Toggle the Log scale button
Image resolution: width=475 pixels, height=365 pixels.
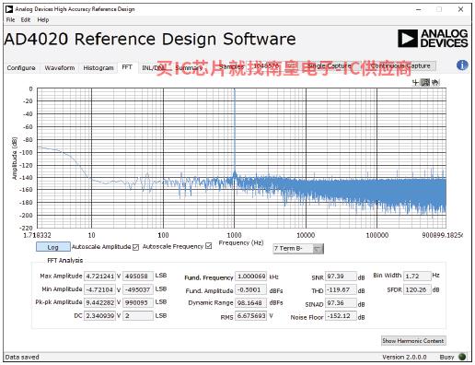tap(53, 247)
